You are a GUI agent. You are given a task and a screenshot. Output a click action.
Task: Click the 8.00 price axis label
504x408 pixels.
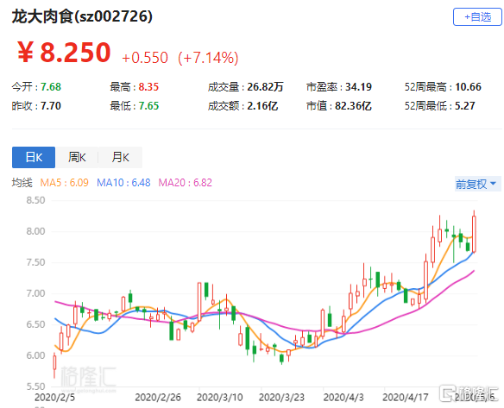(x=35, y=231)
